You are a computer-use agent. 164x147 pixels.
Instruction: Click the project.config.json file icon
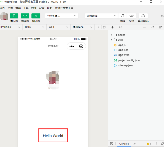pos(115,60)
